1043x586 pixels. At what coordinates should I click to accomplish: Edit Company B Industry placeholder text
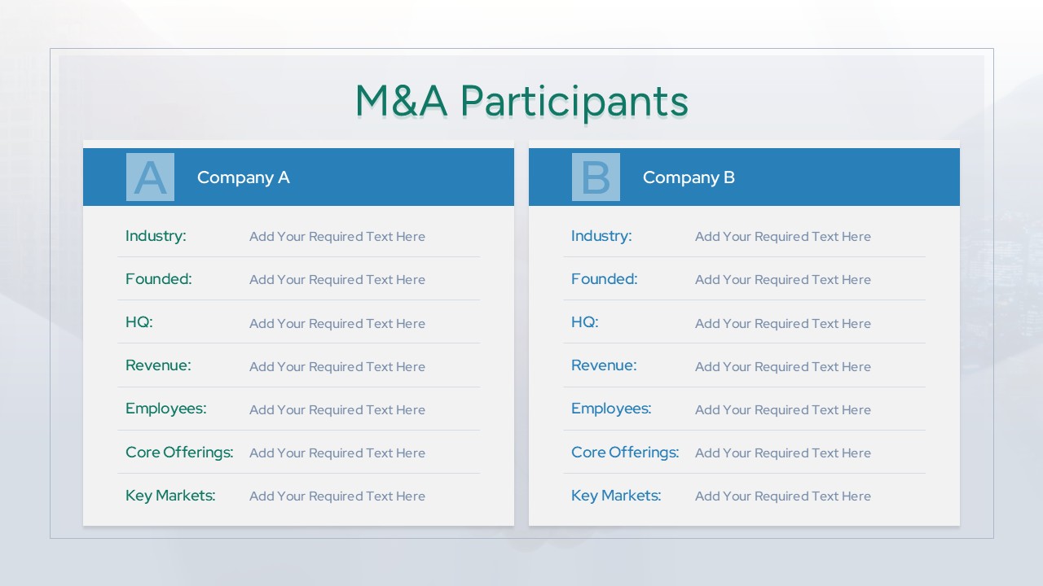click(x=783, y=237)
